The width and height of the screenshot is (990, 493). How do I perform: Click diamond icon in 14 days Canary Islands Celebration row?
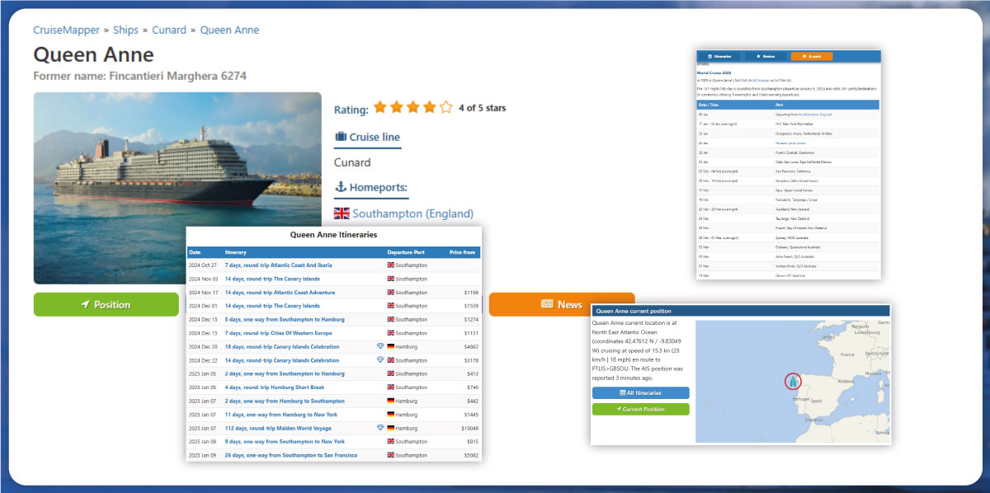click(x=380, y=360)
